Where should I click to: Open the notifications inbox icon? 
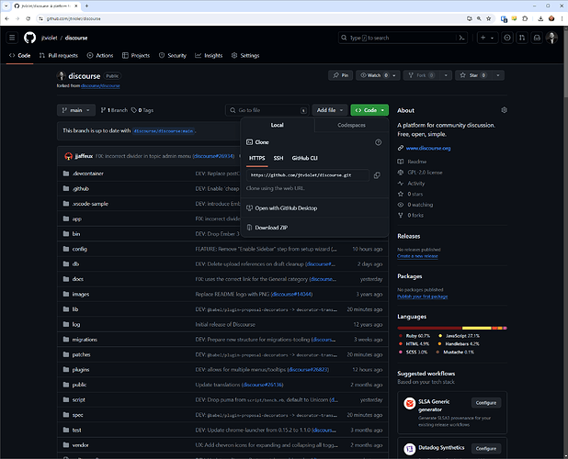pyautogui.click(x=537, y=38)
